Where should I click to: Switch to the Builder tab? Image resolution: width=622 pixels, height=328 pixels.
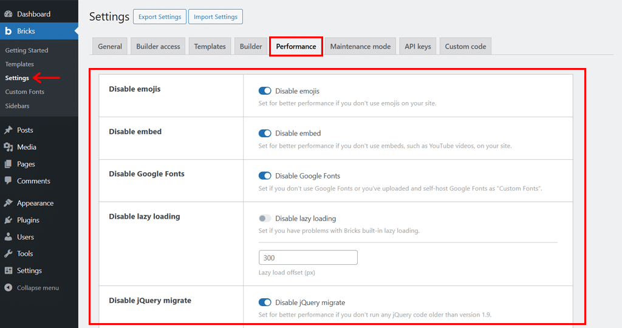click(251, 46)
